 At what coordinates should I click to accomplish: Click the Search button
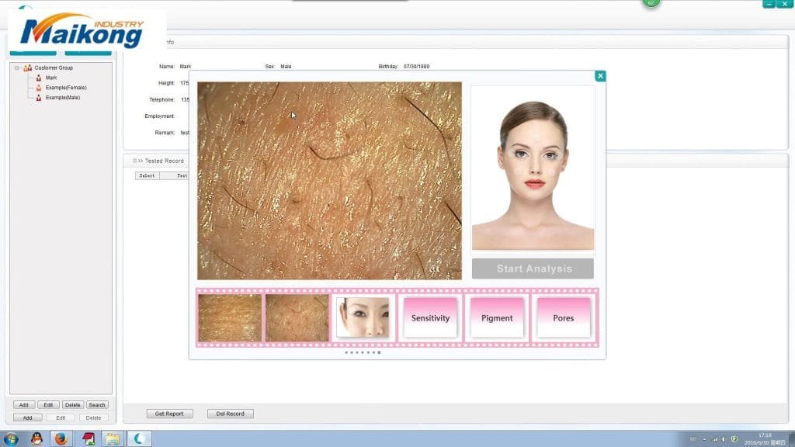97,405
